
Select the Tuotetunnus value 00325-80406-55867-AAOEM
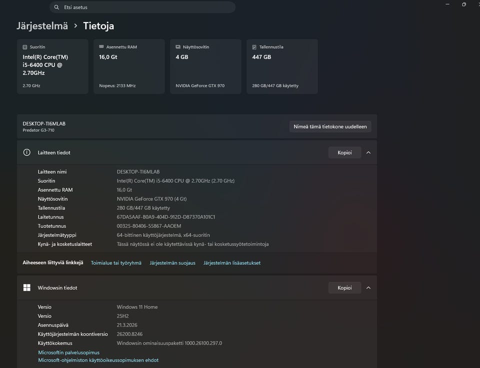coord(149,226)
